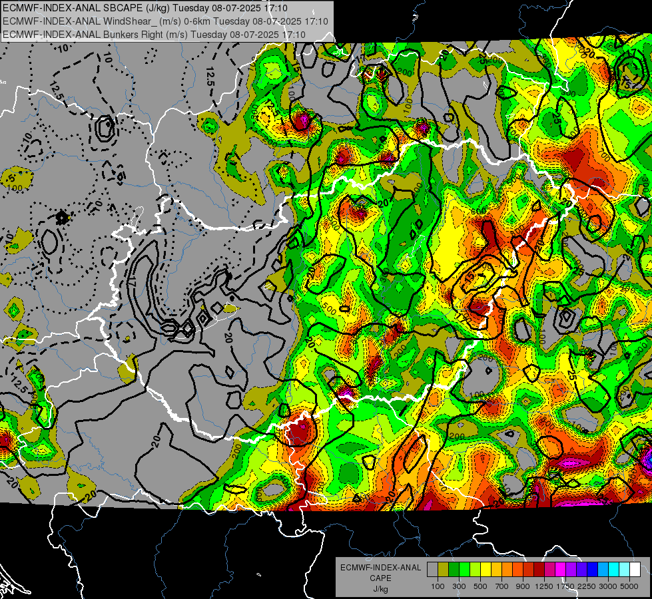
Task: Select the pure blue legend swatch
Action: (593, 570)
